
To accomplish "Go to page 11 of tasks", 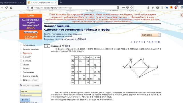I will click(159, 42).
